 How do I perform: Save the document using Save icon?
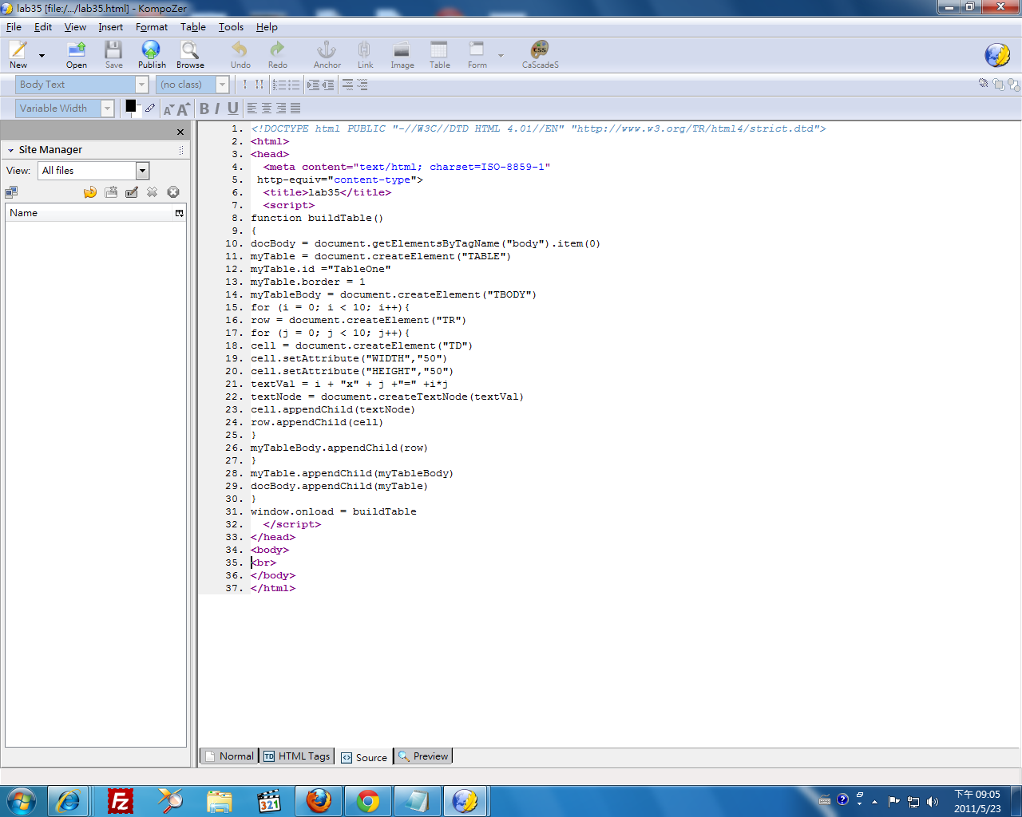pos(114,54)
